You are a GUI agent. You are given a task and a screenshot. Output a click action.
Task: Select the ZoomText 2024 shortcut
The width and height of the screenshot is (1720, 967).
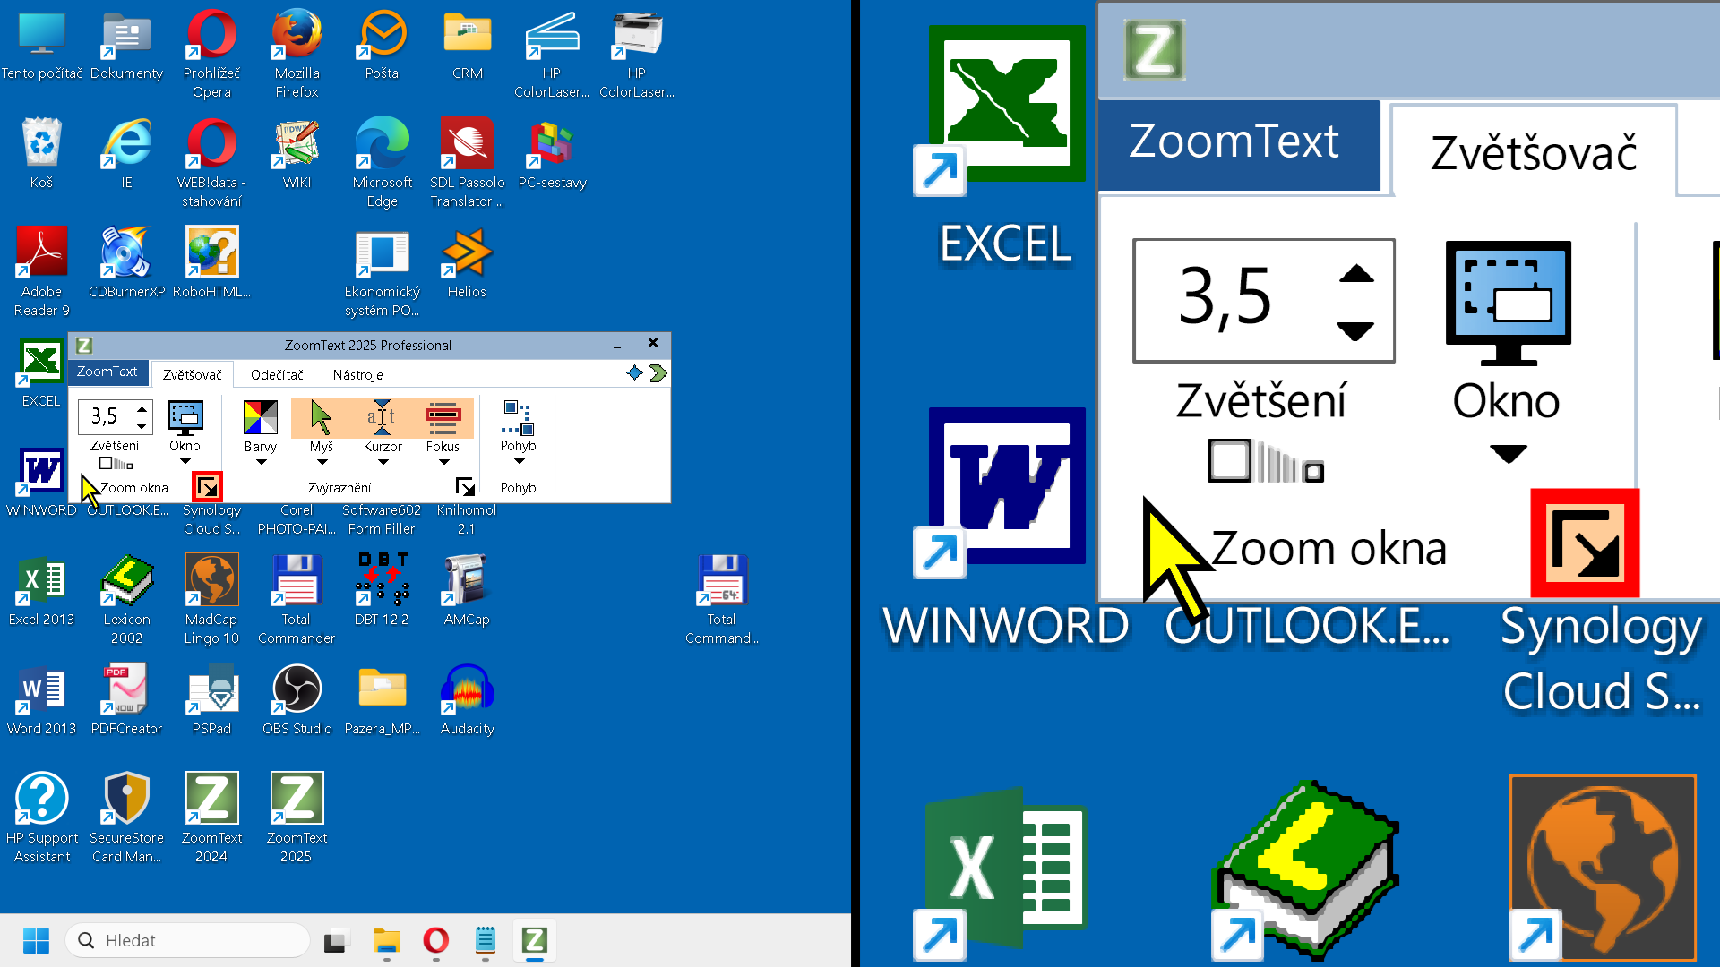coord(211,817)
